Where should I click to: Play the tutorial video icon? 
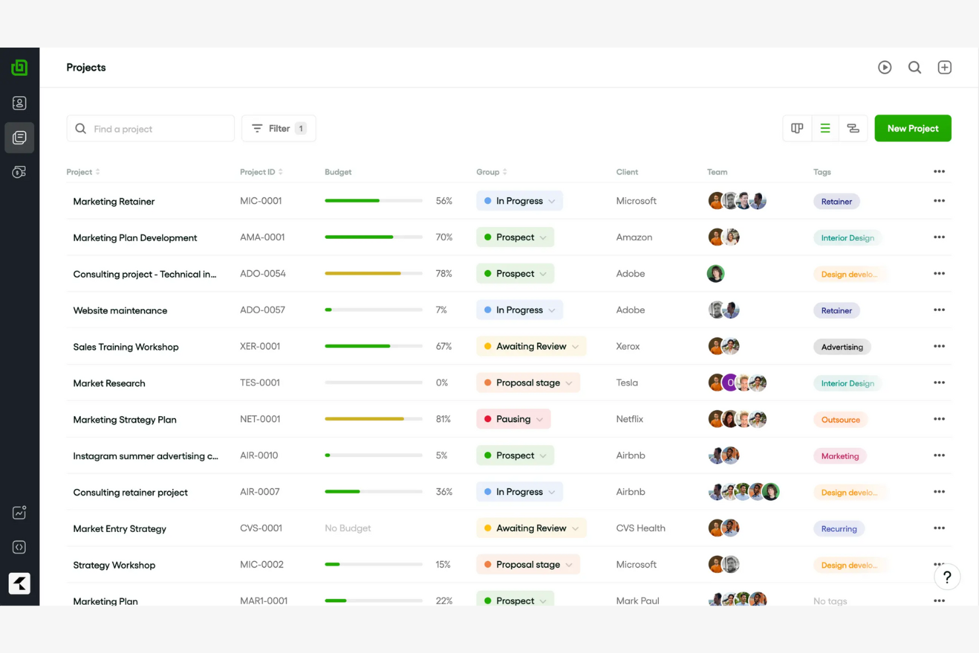884,67
